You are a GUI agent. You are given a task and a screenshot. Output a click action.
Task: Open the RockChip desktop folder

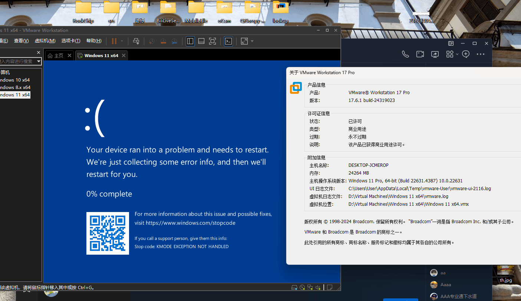coord(83,12)
